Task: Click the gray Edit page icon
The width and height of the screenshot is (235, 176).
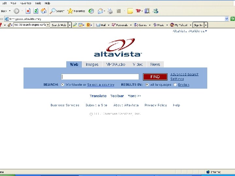Action: point(119,11)
